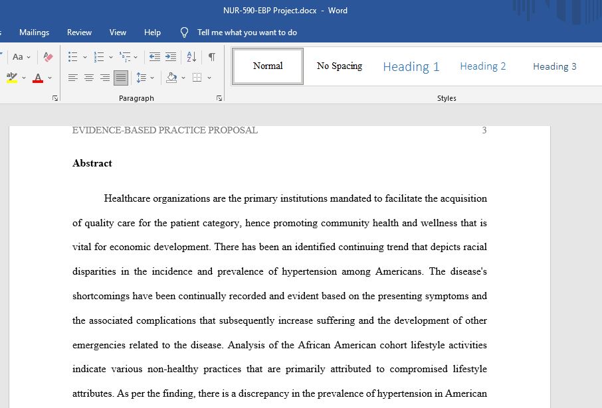Click the title 'NUR-590-EBP Project.docx - Word'
The image size is (602, 408).
click(x=285, y=11)
